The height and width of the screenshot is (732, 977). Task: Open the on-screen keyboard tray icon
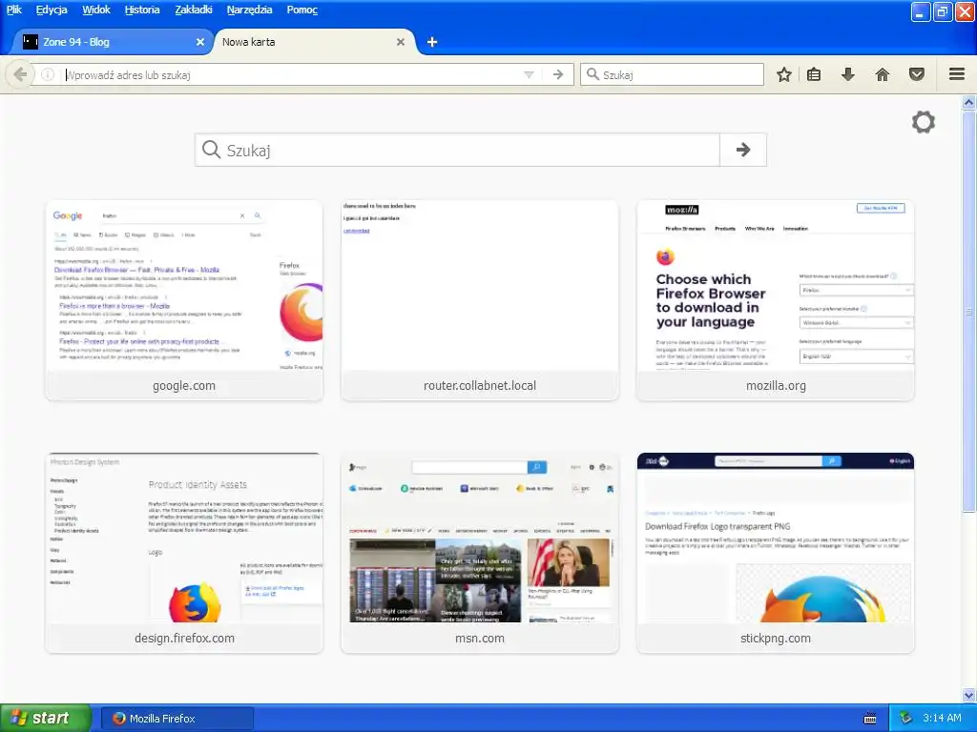point(870,719)
